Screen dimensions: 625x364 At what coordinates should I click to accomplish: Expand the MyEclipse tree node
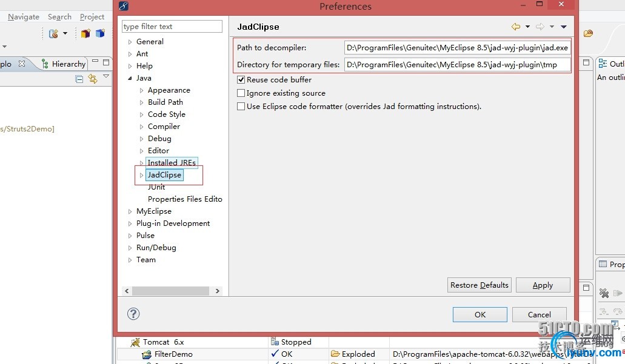tap(130, 211)
